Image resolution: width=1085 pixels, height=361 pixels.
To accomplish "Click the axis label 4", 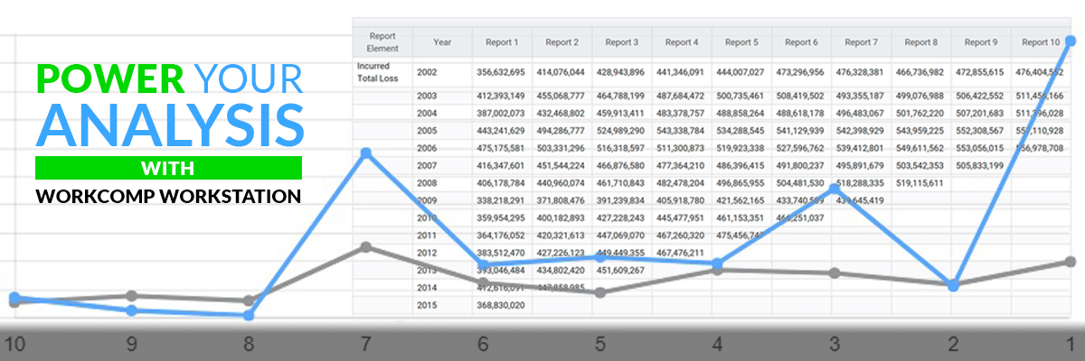I will pos(716,344).
